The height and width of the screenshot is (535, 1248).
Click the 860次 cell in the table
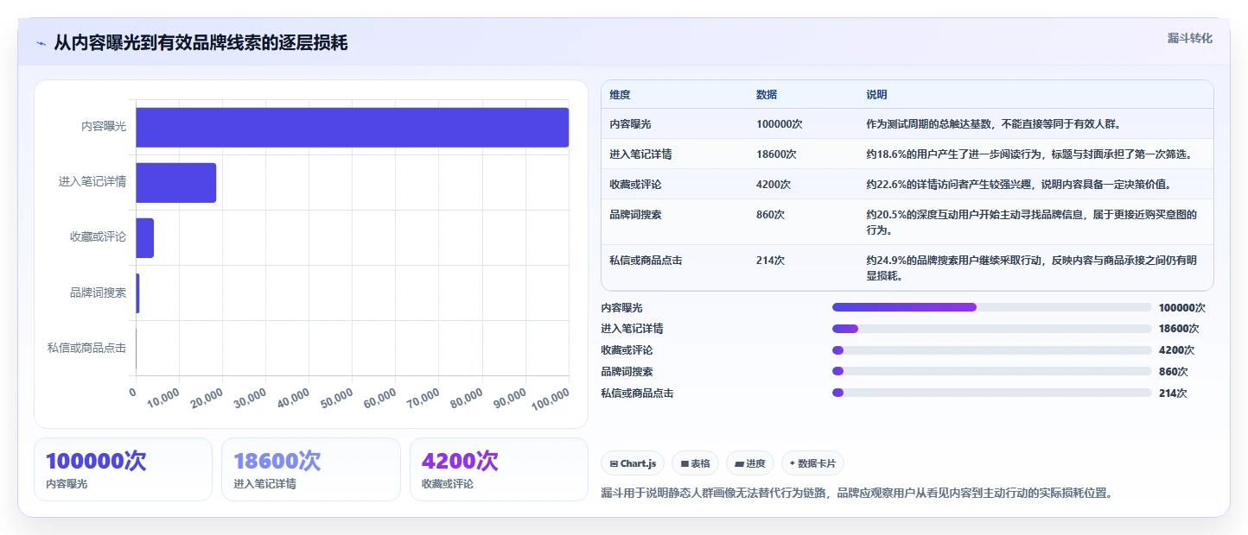tap(770, 215)
